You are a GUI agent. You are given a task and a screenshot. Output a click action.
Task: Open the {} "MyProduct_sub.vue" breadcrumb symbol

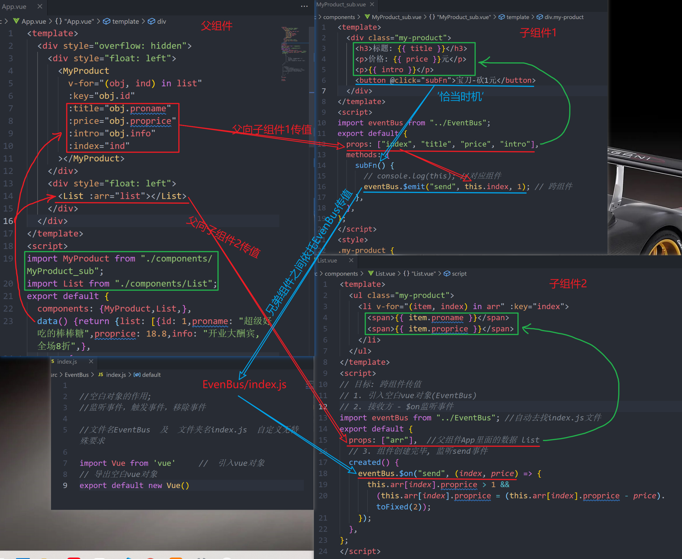click(460, 17)
